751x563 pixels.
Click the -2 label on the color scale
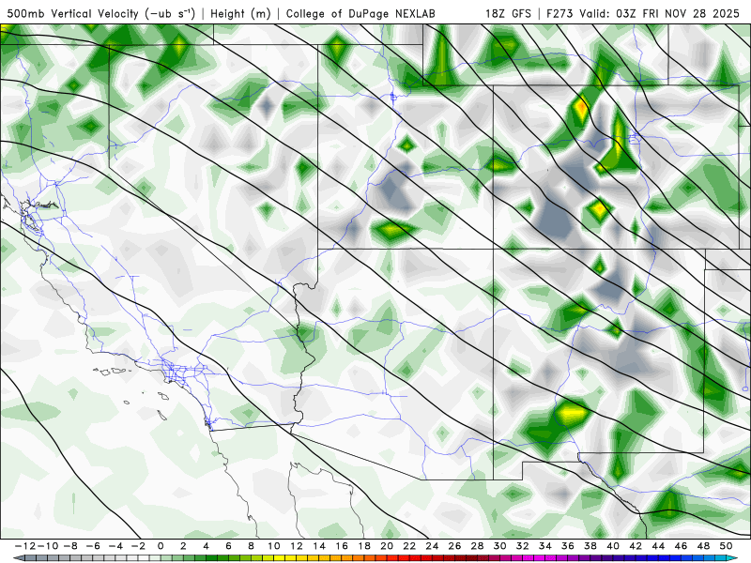pos(138,546)
